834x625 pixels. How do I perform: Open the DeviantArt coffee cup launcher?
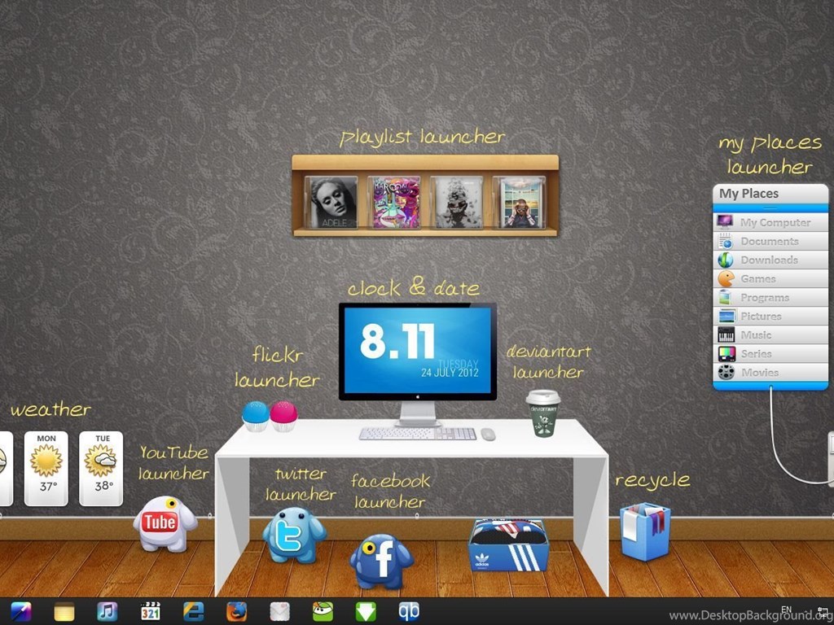(x=542, y=413)
